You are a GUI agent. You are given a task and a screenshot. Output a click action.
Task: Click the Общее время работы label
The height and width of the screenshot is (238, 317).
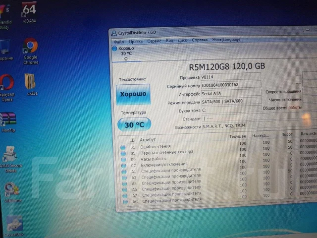(282, 108)
